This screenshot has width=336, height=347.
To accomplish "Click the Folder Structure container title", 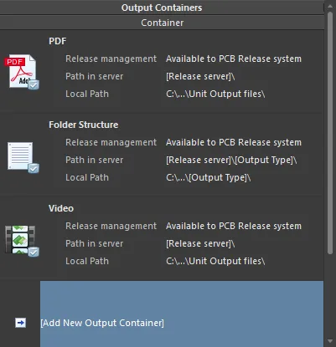I will click(84, 125).
